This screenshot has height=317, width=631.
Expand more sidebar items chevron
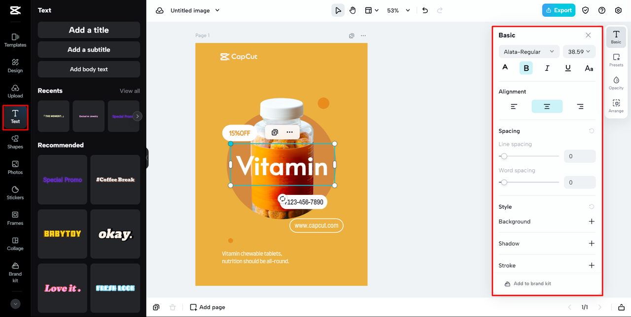(15, 304)
